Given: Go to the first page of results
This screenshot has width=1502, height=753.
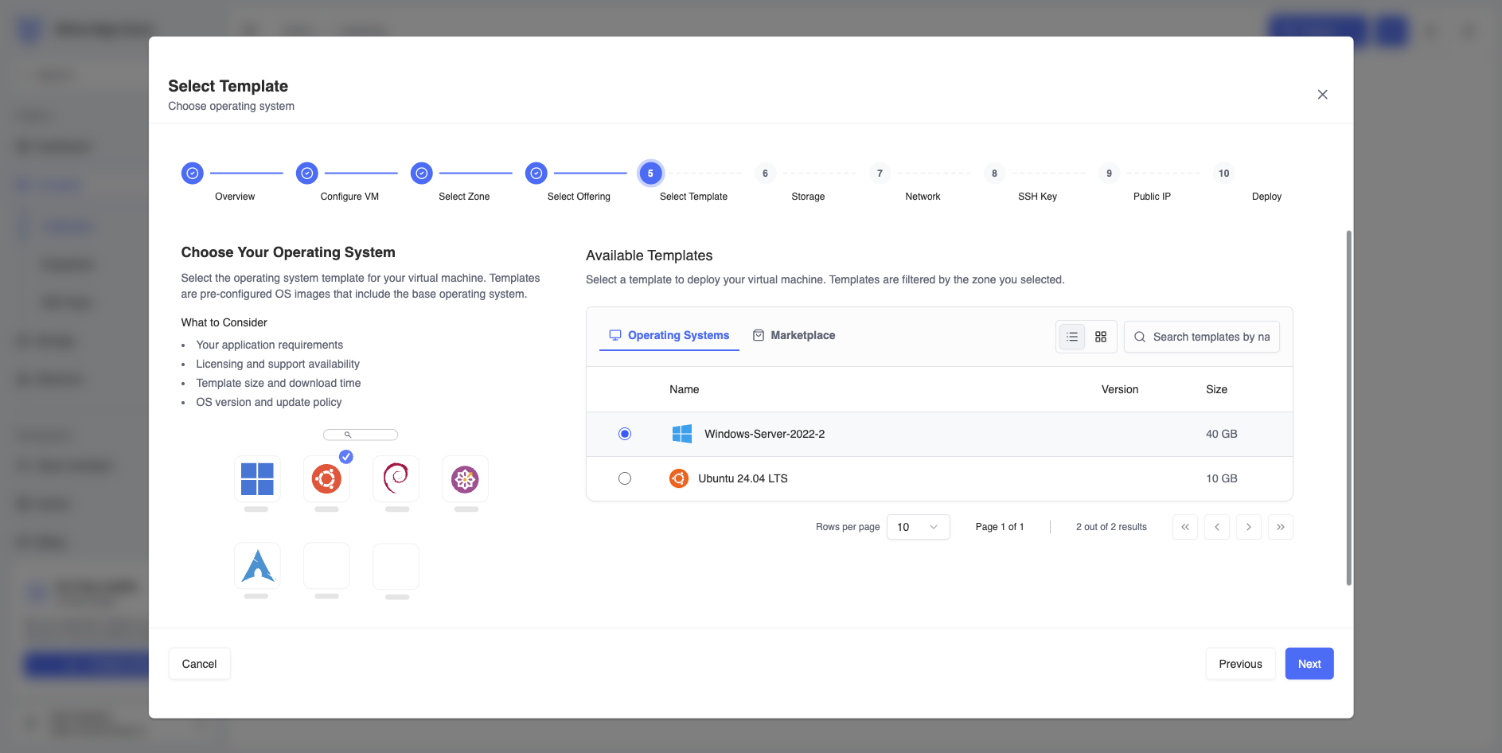Looking at the screenshot, I should [x=1185, y=527].
